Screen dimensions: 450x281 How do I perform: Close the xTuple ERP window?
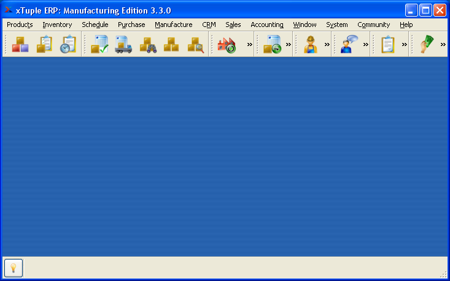tap(440, 10)
